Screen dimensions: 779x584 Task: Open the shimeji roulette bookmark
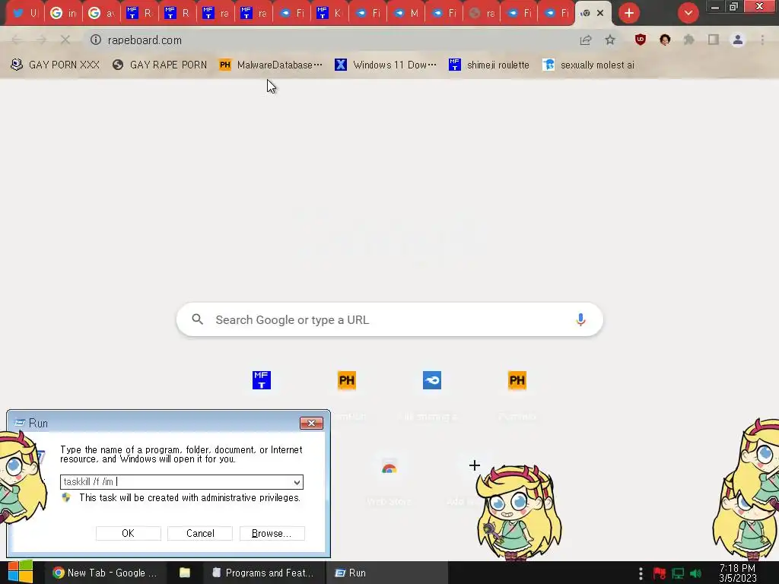489,65
